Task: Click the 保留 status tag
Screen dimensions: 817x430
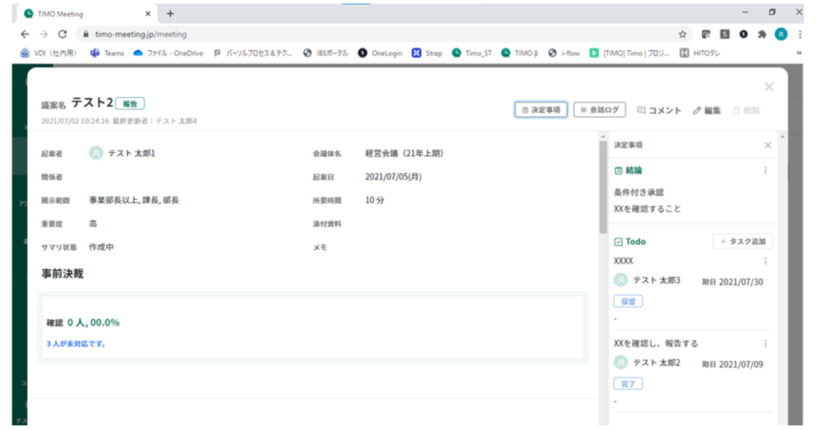Action: pos(628,301)
